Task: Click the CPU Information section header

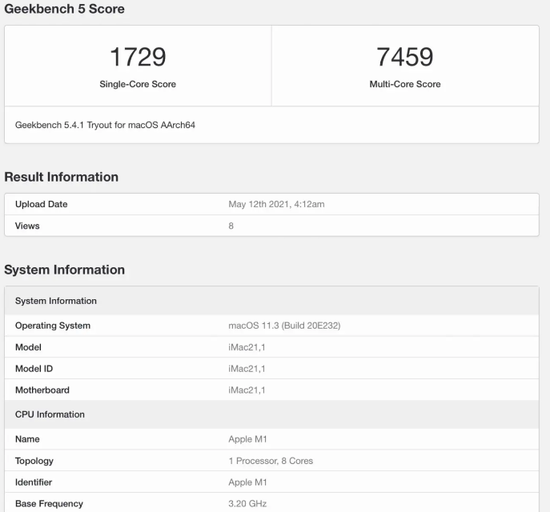Action: pos(272,414)
